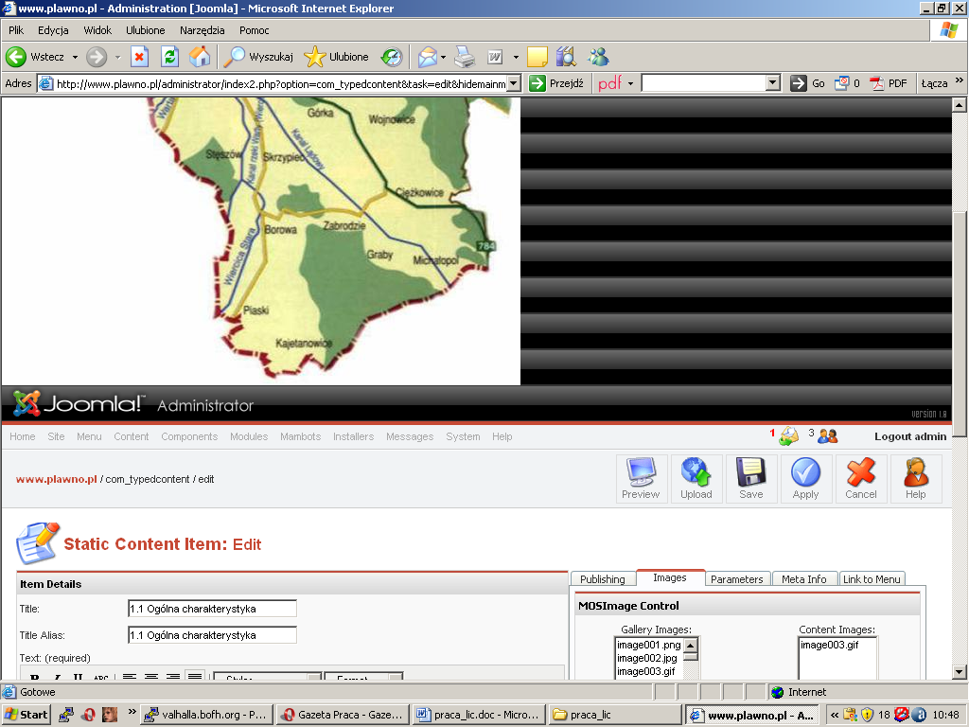Screen dimensions: 969x727
Task: Click the browser Stop icon
Action: (x=139, y=57)
